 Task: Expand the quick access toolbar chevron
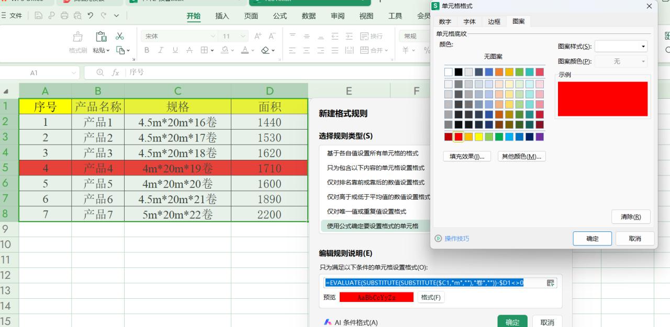point(116,16)
